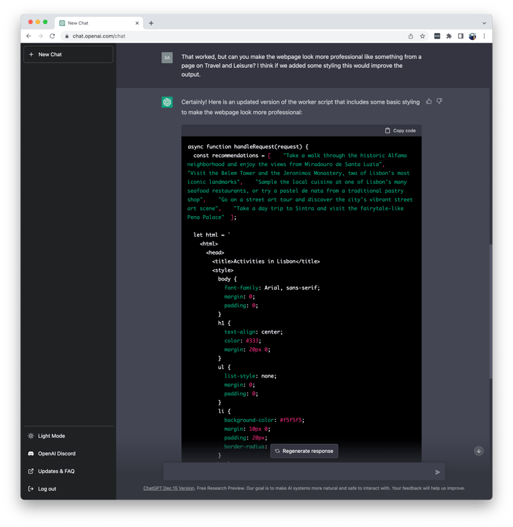Viewport: 513px width, 527px height.
Task: Copy code from the code block
Action: pos(400,130)
